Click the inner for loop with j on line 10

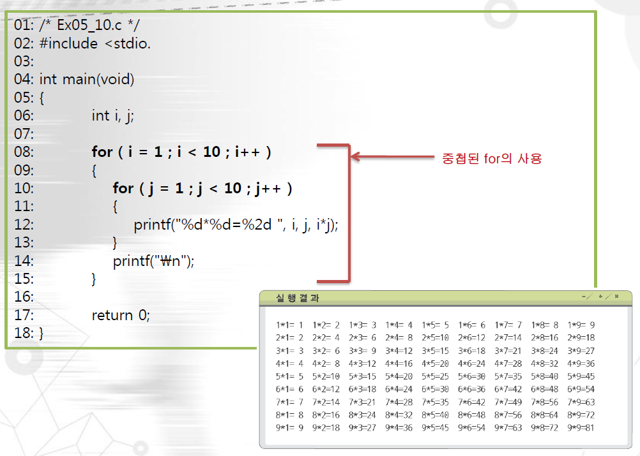tap(202, 188)
